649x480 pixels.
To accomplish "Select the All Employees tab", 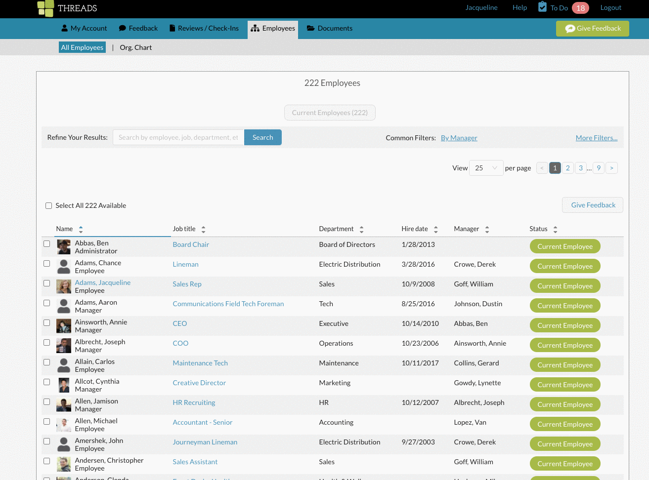I will point(82,47).
